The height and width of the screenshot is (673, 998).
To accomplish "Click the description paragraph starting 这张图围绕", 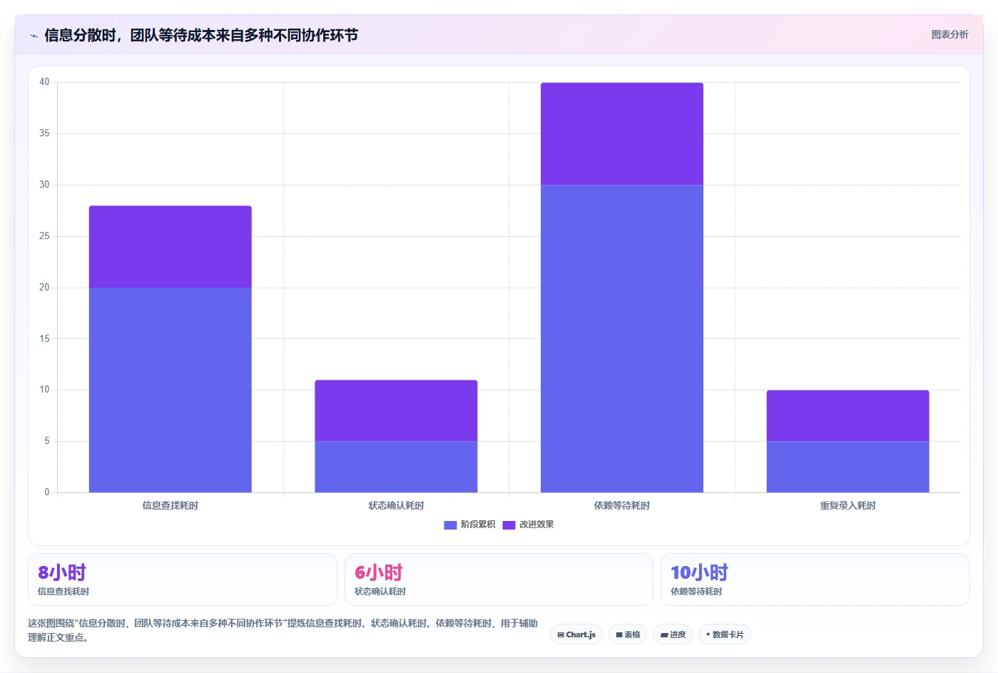I will click(x=282, y=630).
